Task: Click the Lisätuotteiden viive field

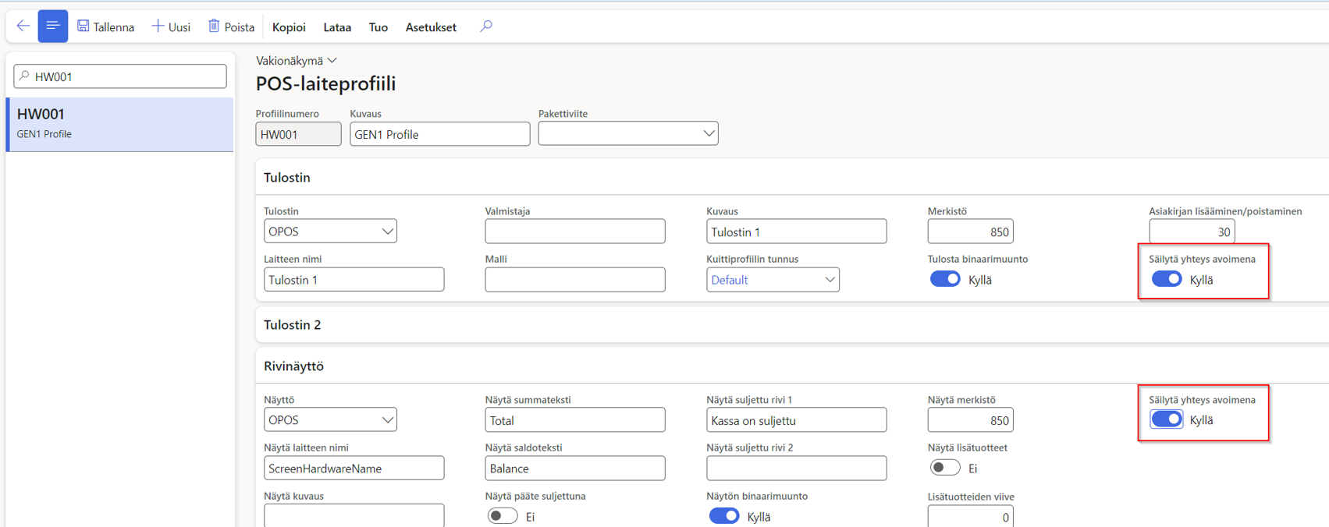Action: pyautogui.click(x=970, y=516)
